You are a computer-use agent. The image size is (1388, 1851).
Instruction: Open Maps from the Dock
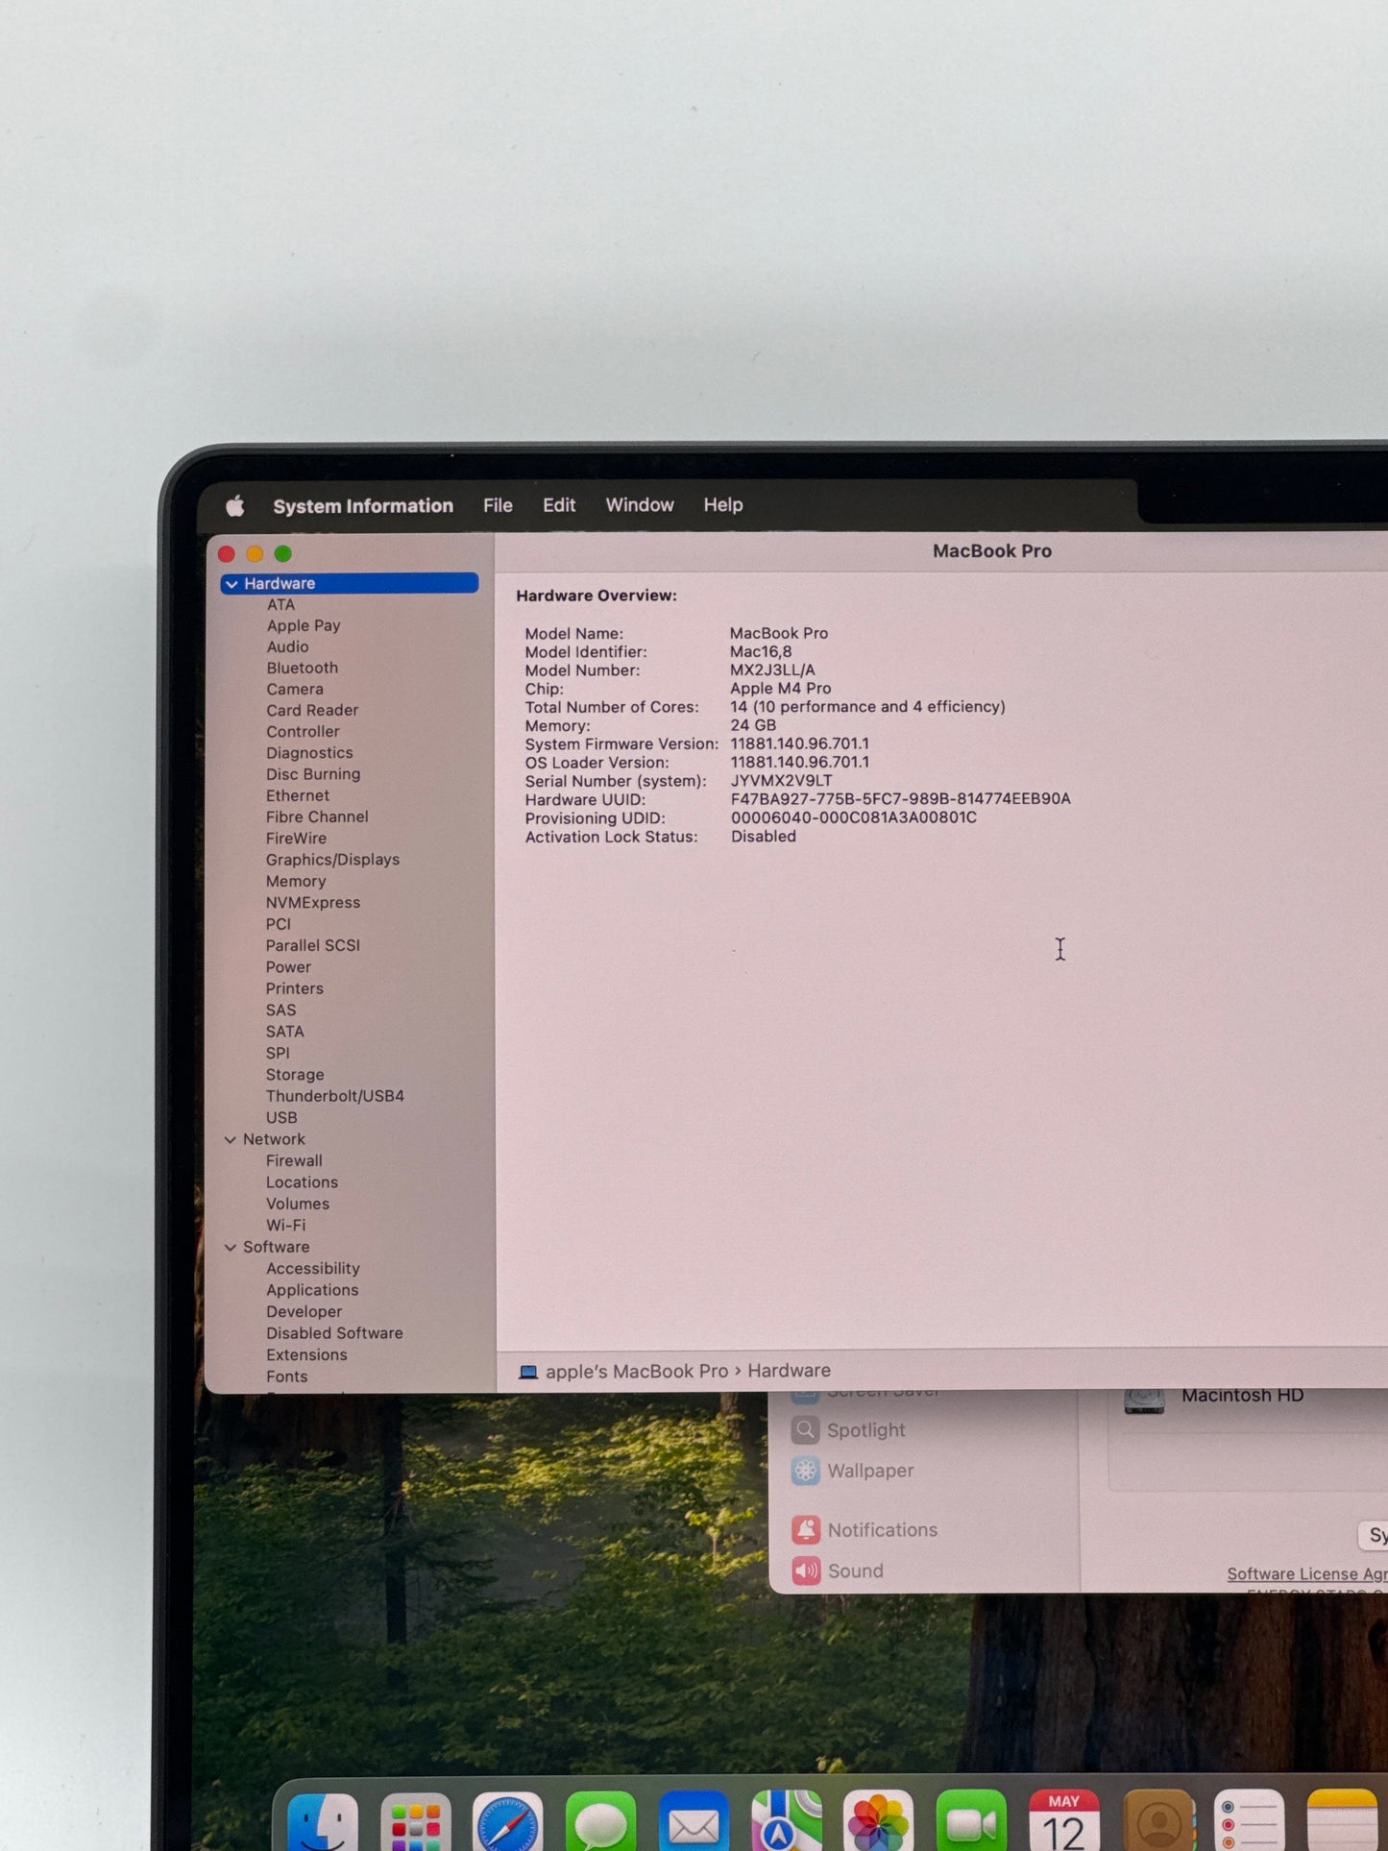(786, 1821)
